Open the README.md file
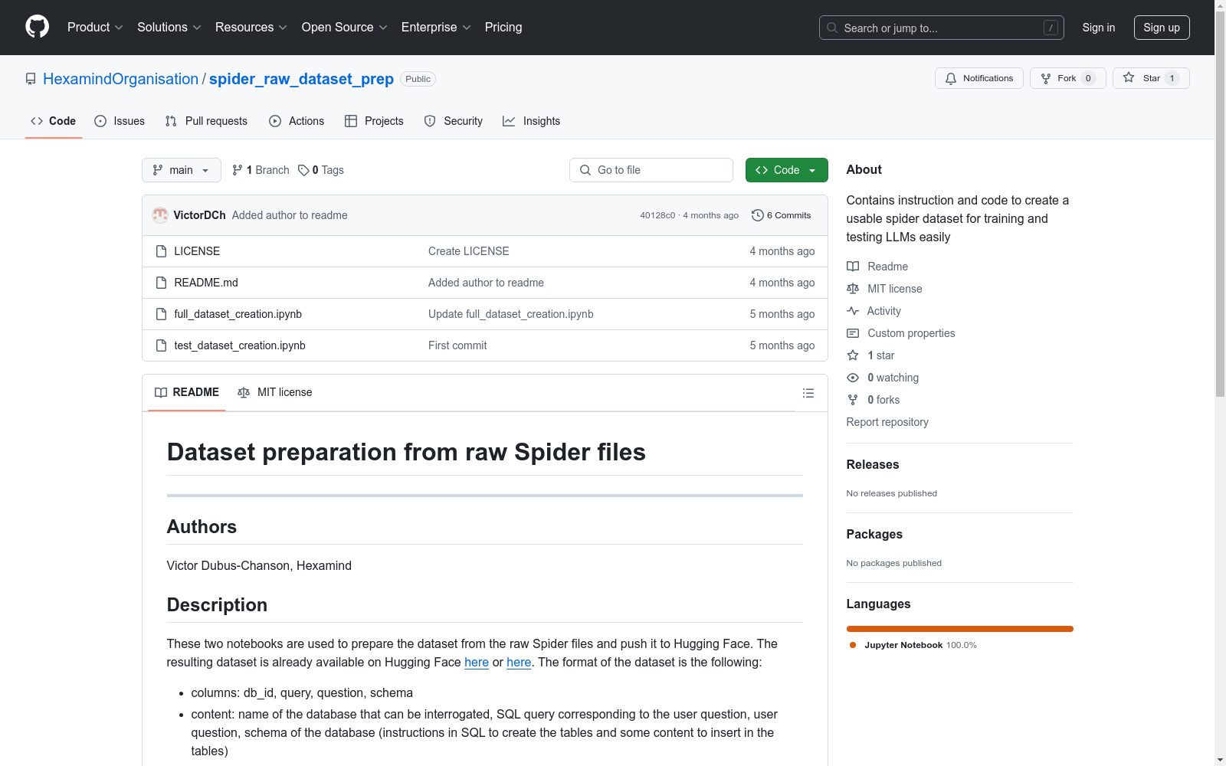 [206, 283]
